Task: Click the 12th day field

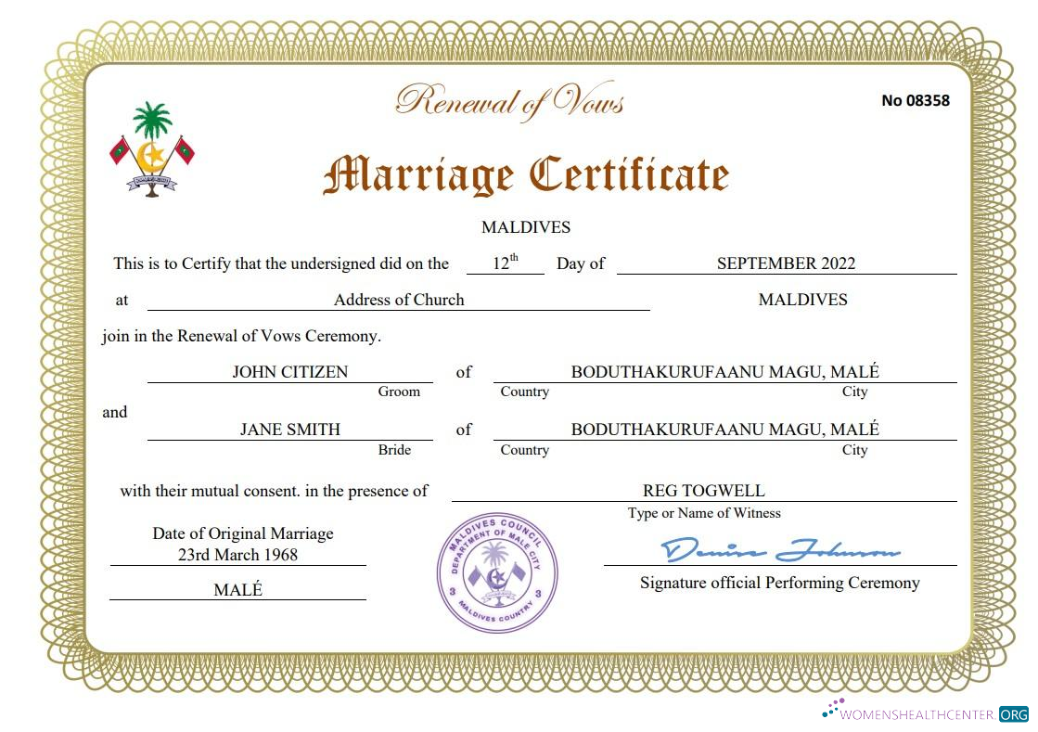Action: [504, 261]
